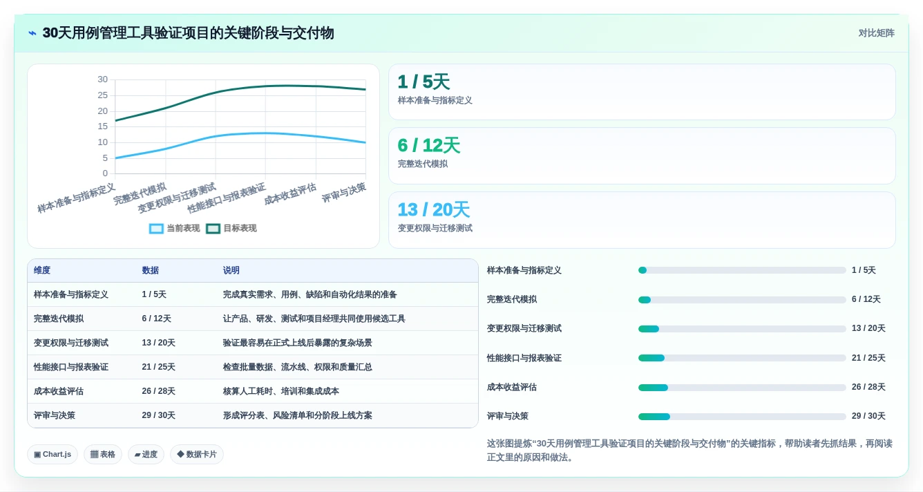
Task: Select the 表格 tag chip
Action: (103, 454)
